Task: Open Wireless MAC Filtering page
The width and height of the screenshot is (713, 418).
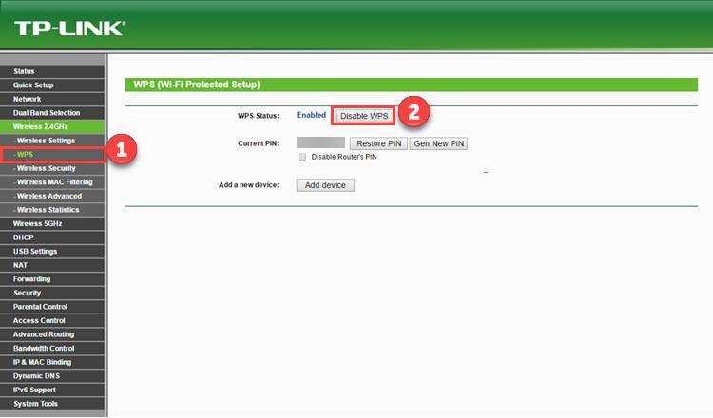Action: tap(52, 182)
